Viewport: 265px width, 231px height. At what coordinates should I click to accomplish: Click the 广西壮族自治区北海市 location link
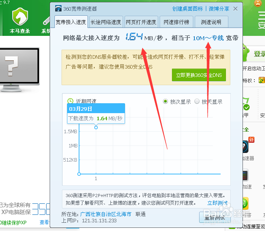click(106, 214)
